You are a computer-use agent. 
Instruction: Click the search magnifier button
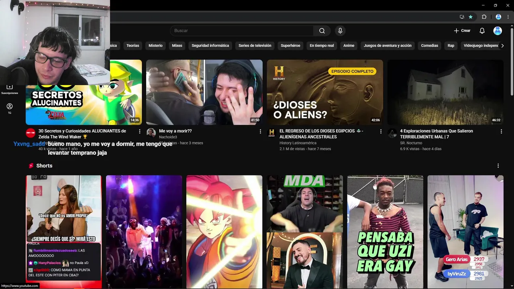click(322, 31)
